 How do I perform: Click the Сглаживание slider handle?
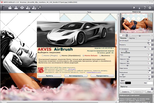(x=126, y=51)
